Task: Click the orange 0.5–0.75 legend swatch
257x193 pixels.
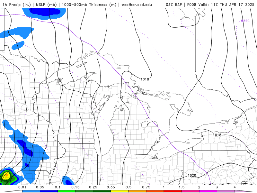Action: [137, 191]
